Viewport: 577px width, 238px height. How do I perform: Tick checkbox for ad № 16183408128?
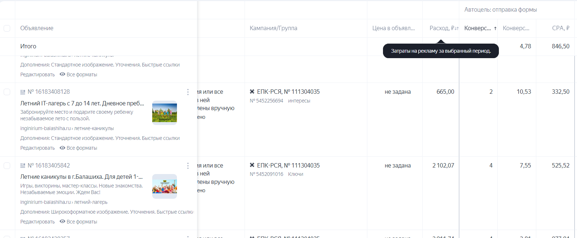[x=7, y=92]
